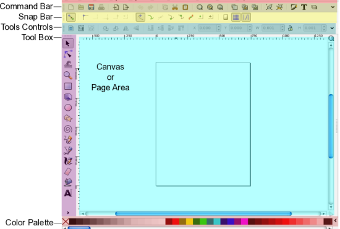Pick the Ellipse circle tool
Viewport: 340px width, 229px height.
tap(68, 108)
